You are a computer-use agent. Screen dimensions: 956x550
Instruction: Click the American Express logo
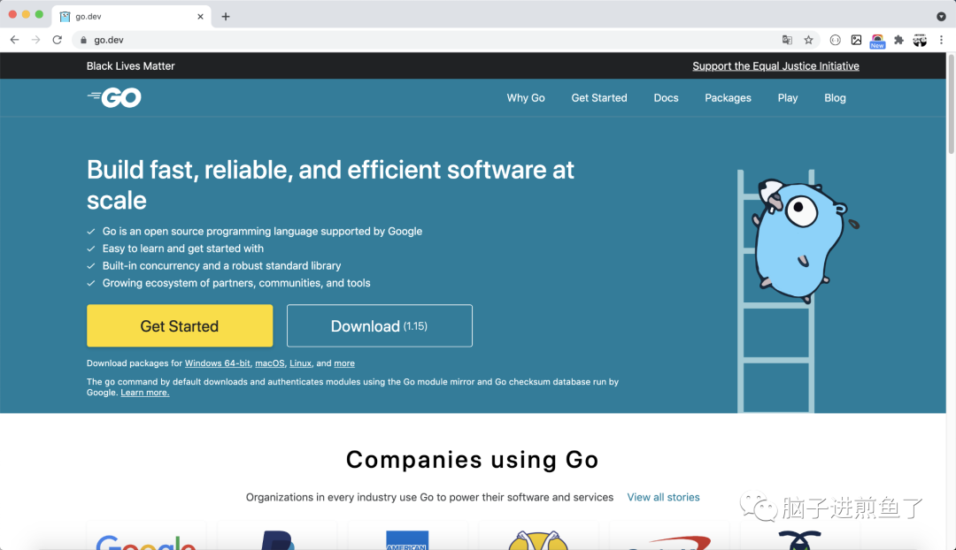(x=407, y=540)
